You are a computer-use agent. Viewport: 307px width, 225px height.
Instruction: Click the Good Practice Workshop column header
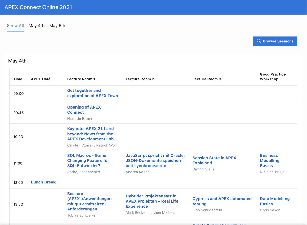coord(273,77)
